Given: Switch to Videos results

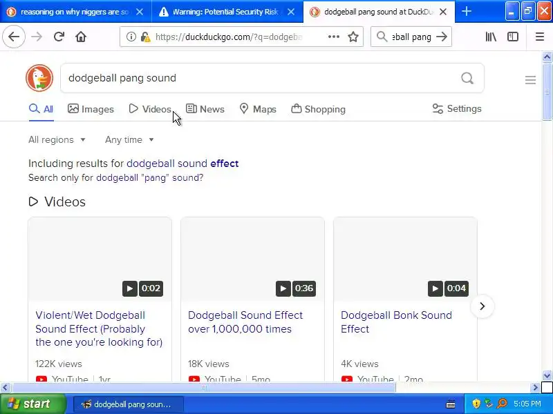Looking at the screenshot, I should [150, 109].
